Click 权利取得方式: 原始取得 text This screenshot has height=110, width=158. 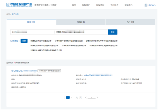click(x=130, y=79)
